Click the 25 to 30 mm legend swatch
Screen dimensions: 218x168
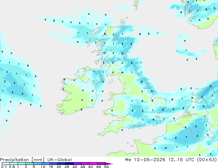(x=69, y=164)
